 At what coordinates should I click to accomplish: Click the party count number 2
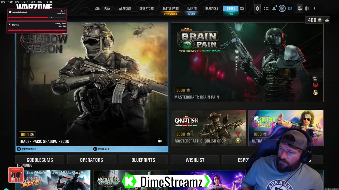tap(314, 8)
